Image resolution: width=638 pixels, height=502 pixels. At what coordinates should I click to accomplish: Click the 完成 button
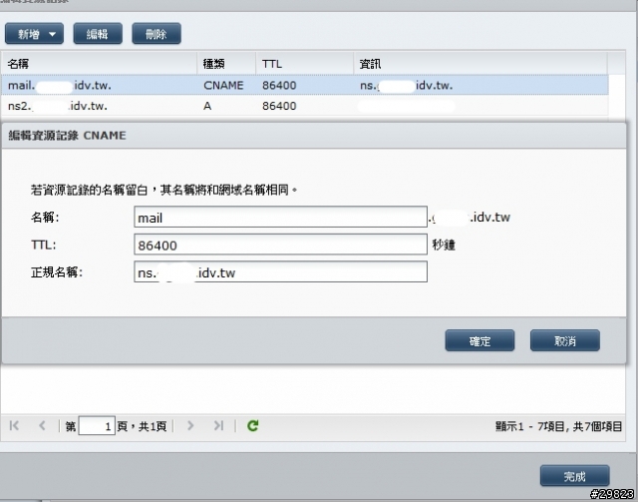[574, 476]
